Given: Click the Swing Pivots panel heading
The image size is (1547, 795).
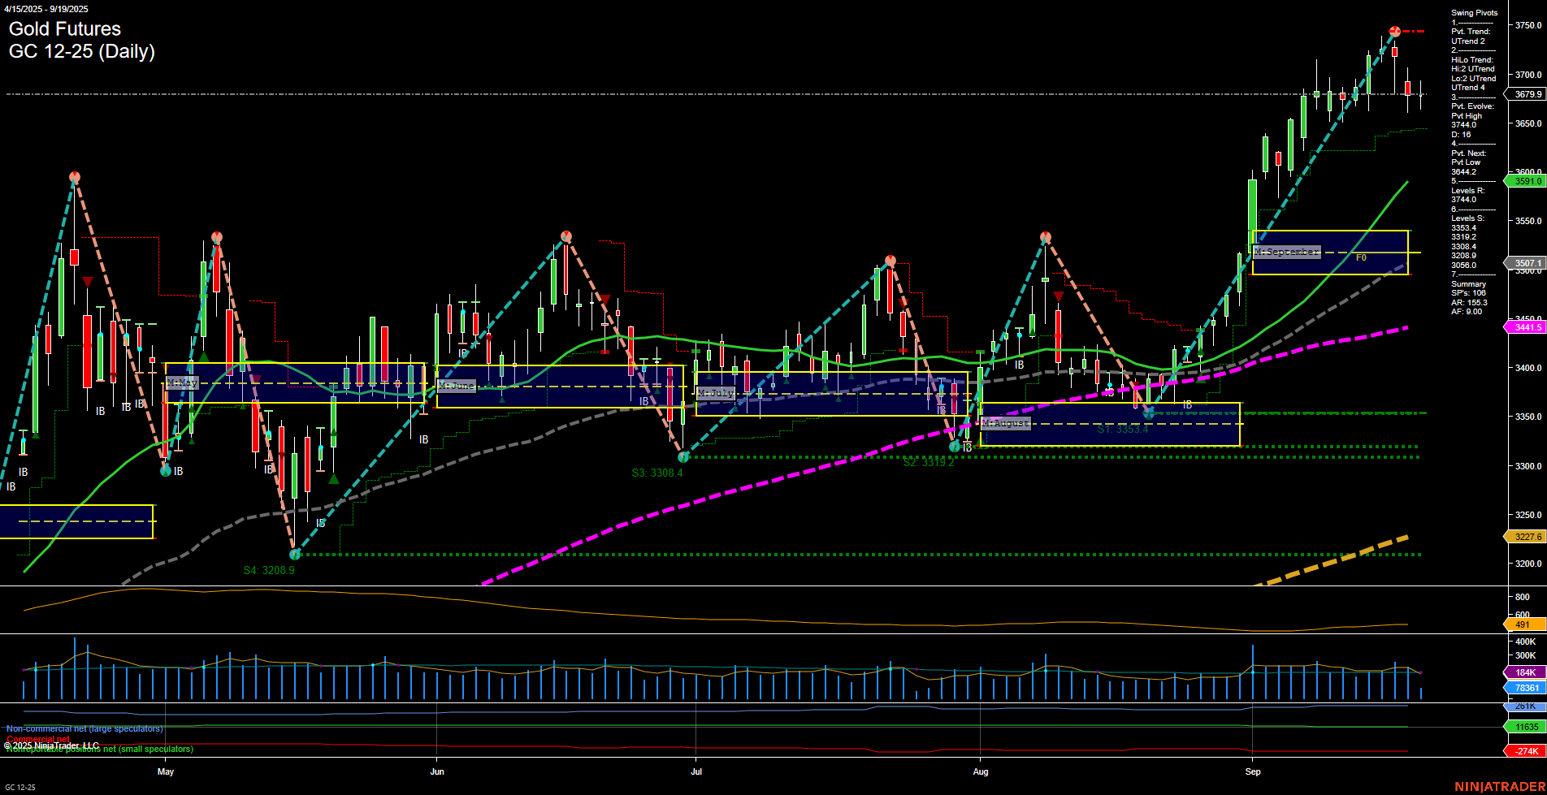Looking at the screenshot, I should click(1474, 13).
